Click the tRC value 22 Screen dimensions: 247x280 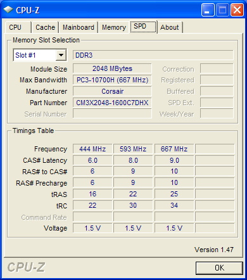pos(92,205)
